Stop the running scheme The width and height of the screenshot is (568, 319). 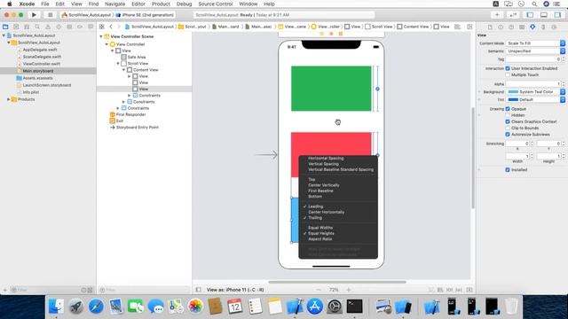point(50,15)
